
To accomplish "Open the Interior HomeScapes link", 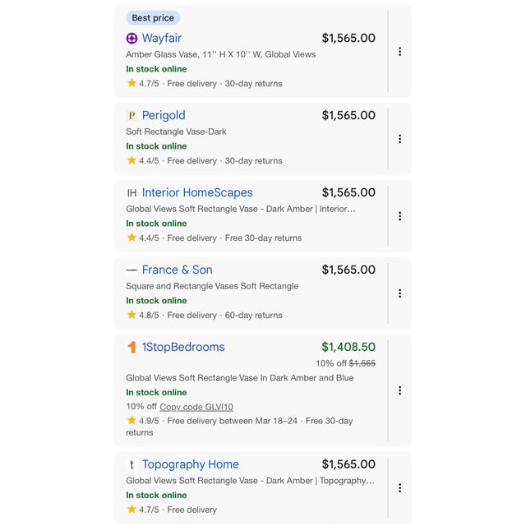I will (x=197, y=193).
